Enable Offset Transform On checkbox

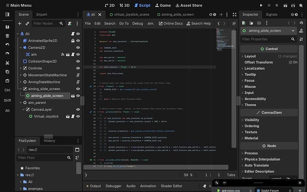(291, 62)
